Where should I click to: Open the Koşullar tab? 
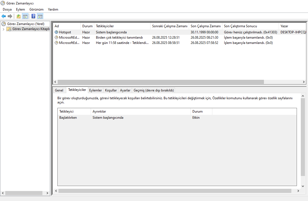(111, 90)
